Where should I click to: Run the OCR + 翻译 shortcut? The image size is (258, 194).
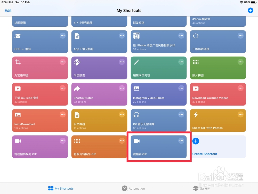(x=40, y=42)
